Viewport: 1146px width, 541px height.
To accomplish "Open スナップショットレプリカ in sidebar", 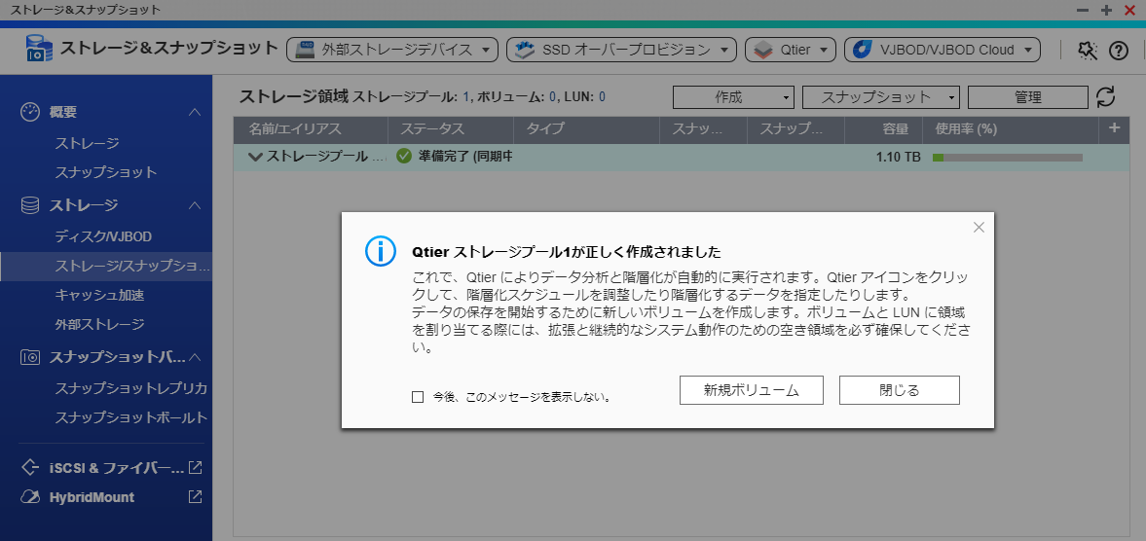I will tap(130, 388).
